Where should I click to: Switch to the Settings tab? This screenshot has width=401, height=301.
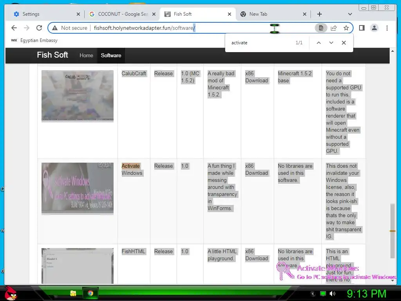point(46,14)
